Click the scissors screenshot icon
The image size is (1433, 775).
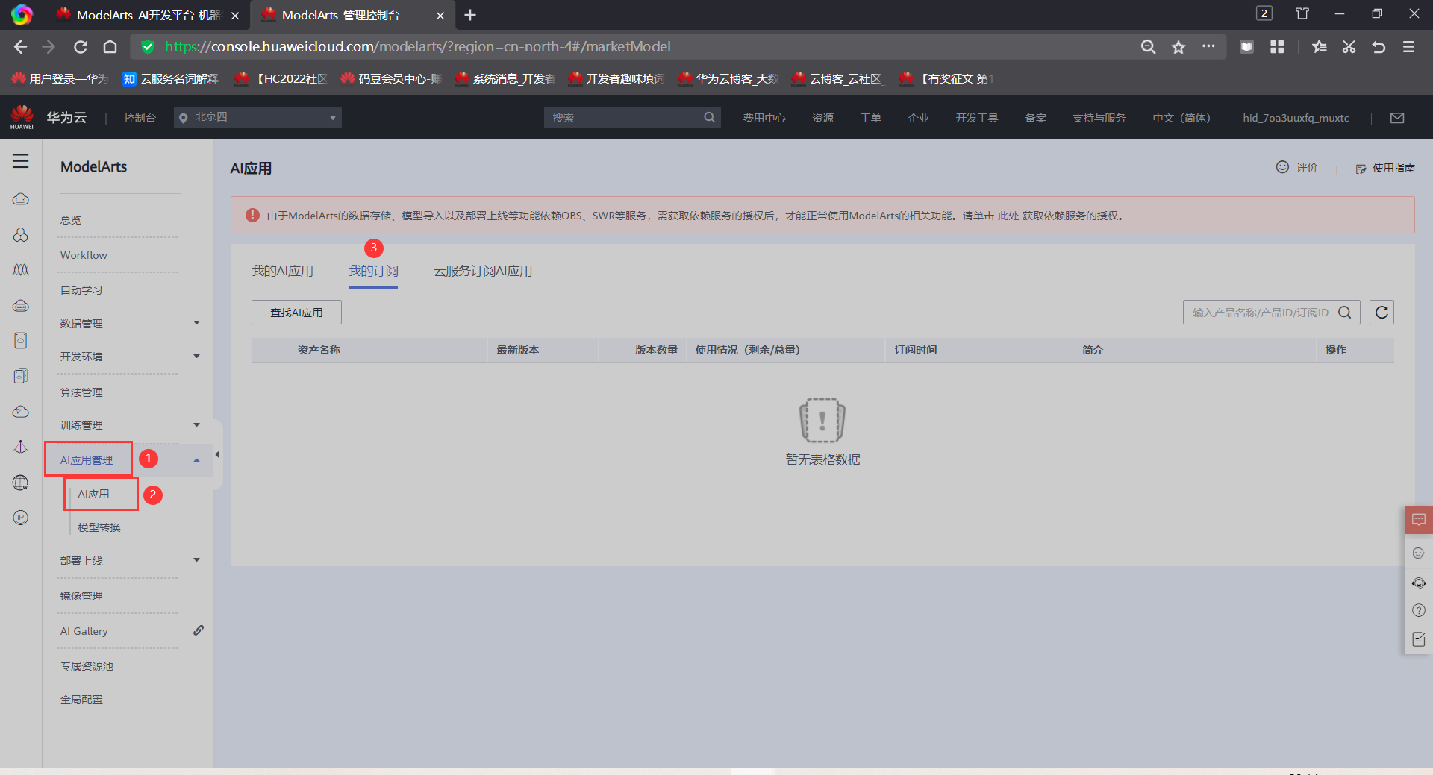(1349, 47)
